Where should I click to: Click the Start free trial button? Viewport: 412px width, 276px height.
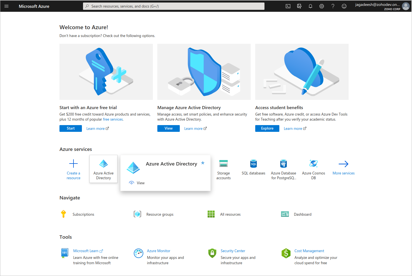(71, 128)
